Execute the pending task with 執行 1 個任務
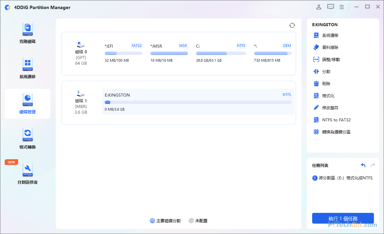384x234 pixels. (x=343, y=218)
